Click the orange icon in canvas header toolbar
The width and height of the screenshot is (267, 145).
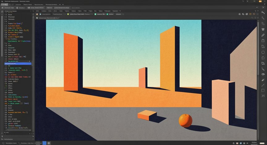[250, 14]
